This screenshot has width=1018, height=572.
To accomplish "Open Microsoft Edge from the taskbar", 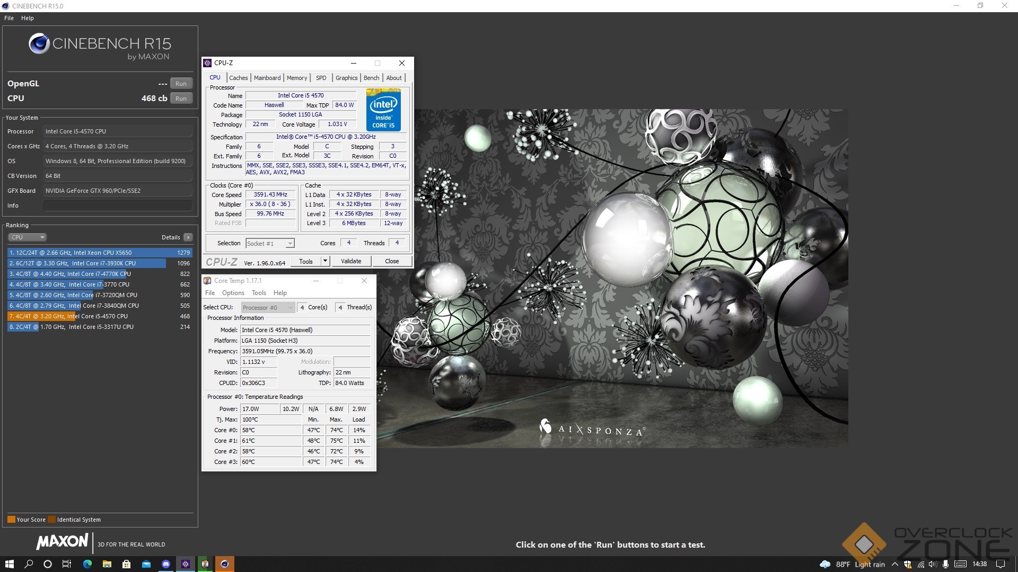I will pos(87,564).
